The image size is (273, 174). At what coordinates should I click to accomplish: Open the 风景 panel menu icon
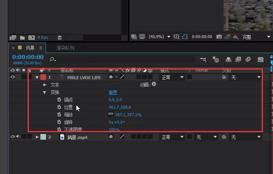point(41,48)
